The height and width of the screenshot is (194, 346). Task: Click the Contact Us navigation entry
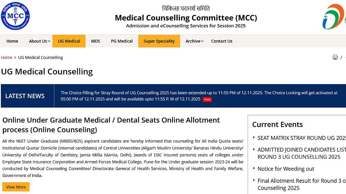[x=222, y=41]
